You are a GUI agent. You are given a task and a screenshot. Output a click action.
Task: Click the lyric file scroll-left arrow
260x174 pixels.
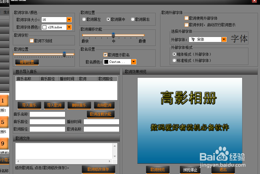point(18,161)
